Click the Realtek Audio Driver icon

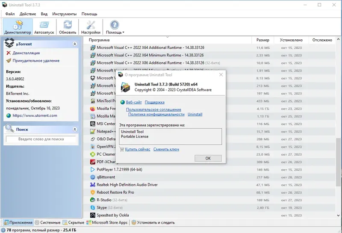coord(93,185)
